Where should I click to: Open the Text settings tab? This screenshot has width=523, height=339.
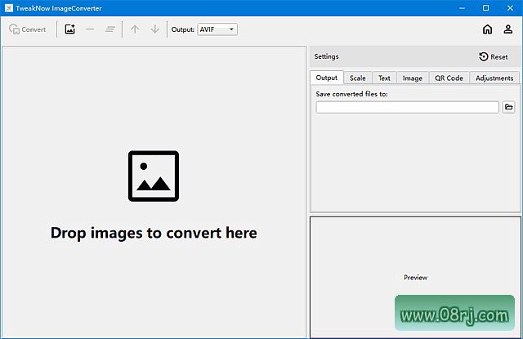384,78
